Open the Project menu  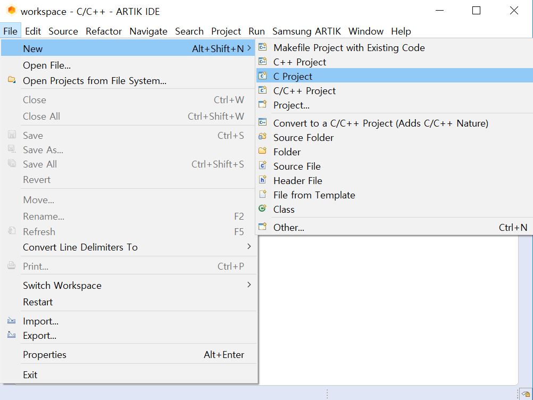coord(226,31)
